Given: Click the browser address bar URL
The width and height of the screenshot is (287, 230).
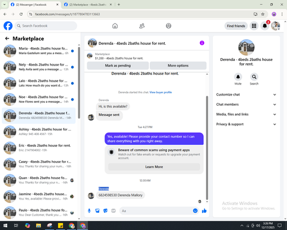Looking at the screenshot, I should [68, 14].
